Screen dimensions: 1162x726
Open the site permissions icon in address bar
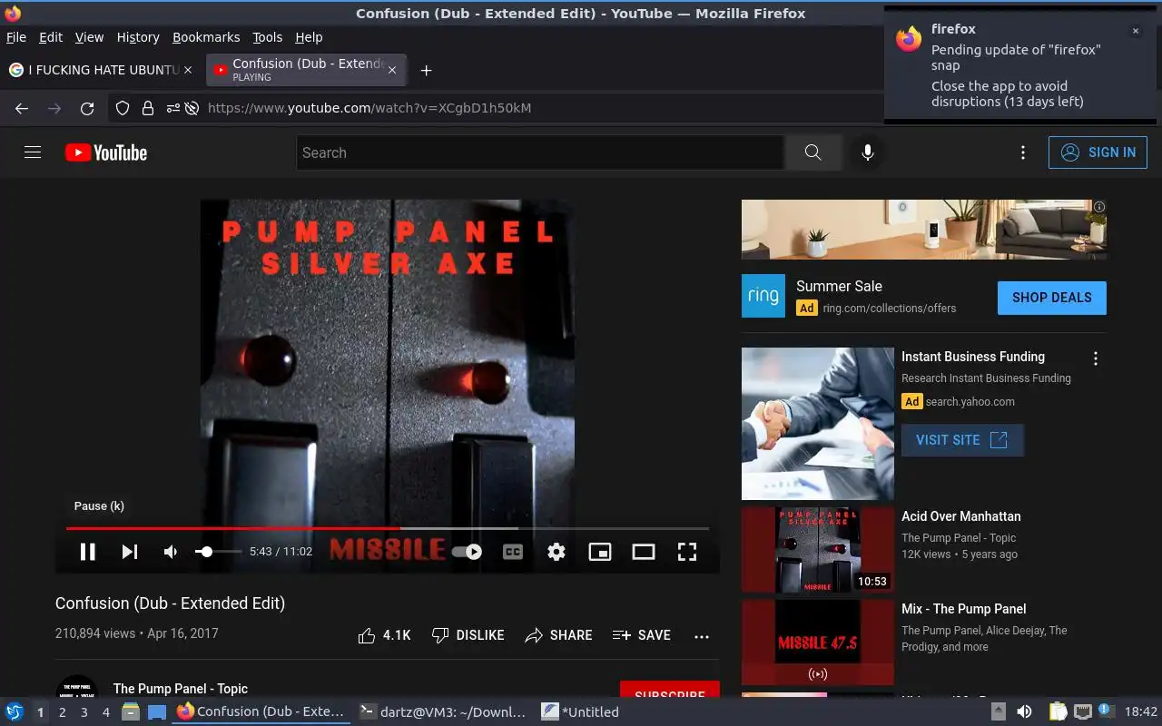(x=172, y=108)
